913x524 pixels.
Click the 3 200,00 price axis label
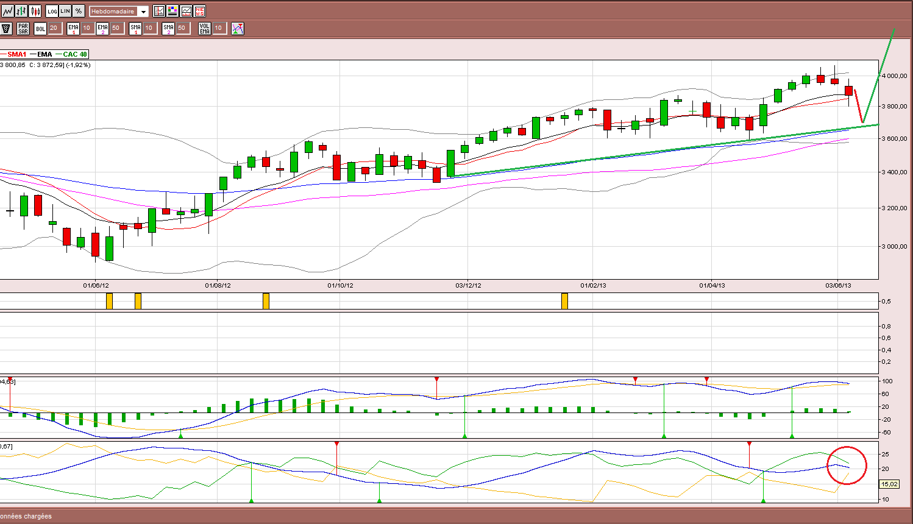(895, 208)
